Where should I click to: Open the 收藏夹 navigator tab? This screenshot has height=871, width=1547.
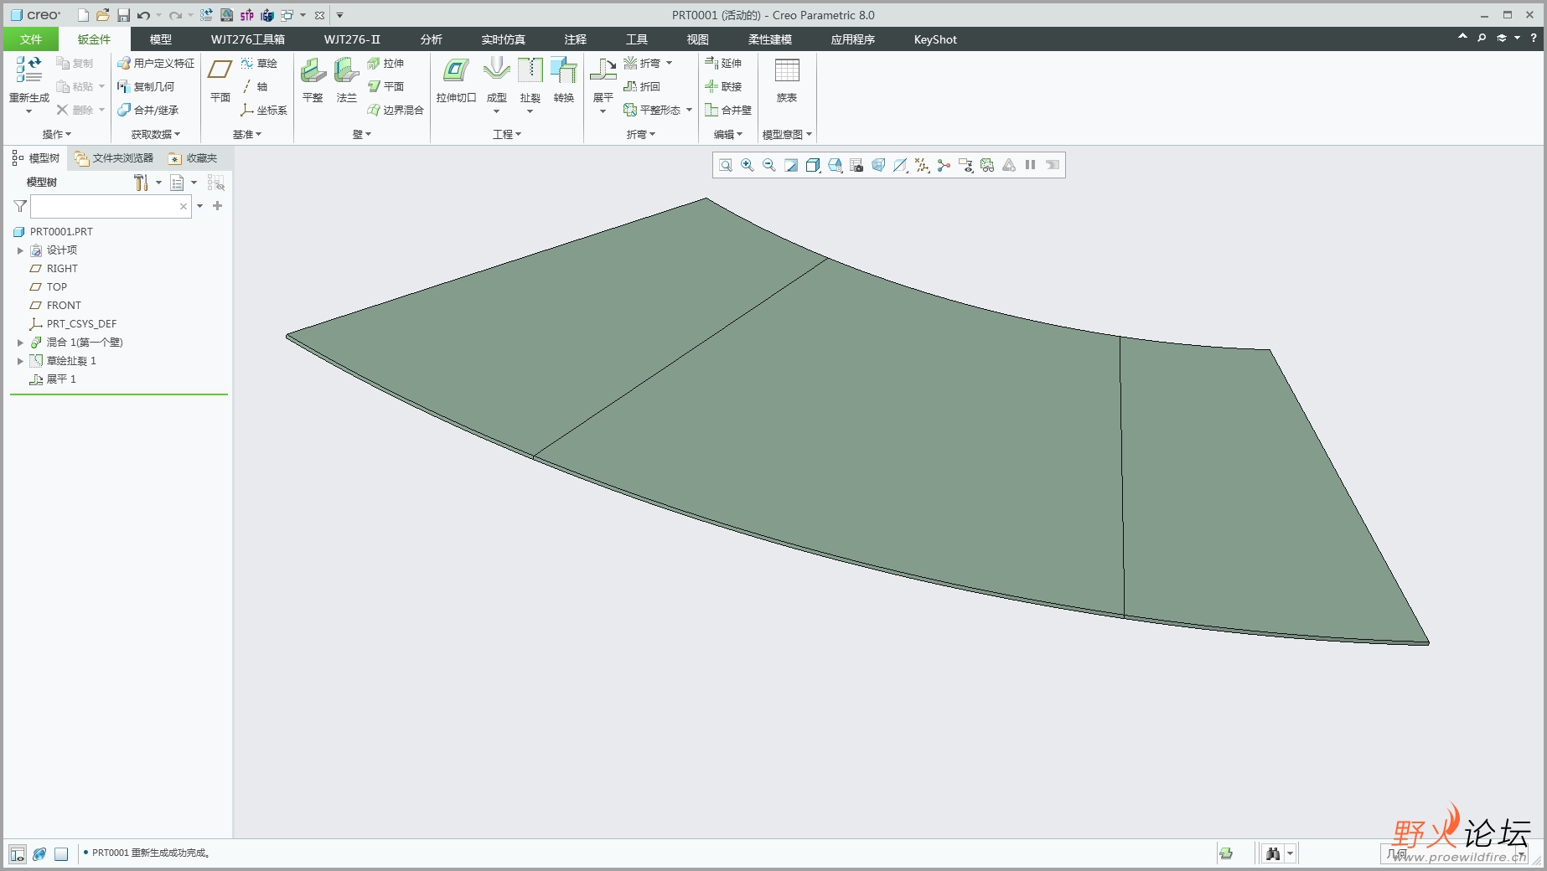(193, 158)
